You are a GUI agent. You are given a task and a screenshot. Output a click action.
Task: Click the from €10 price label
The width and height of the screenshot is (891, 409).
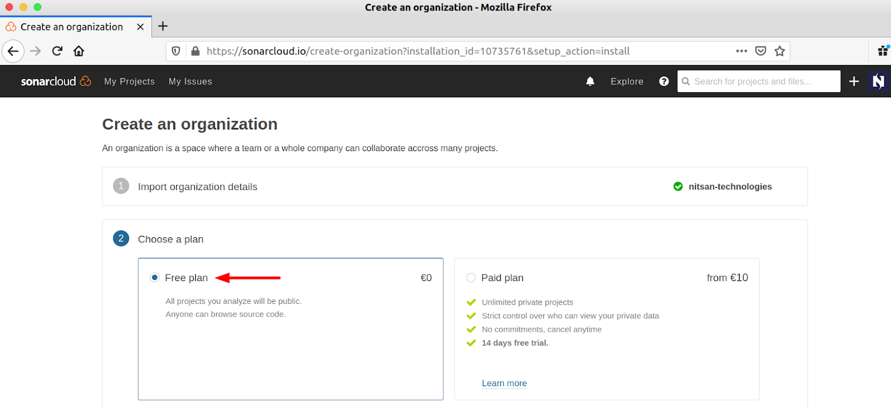tap(727, 278)
